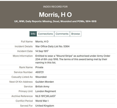Select War Office Daily List No. 5364 text

click(52, 46)
